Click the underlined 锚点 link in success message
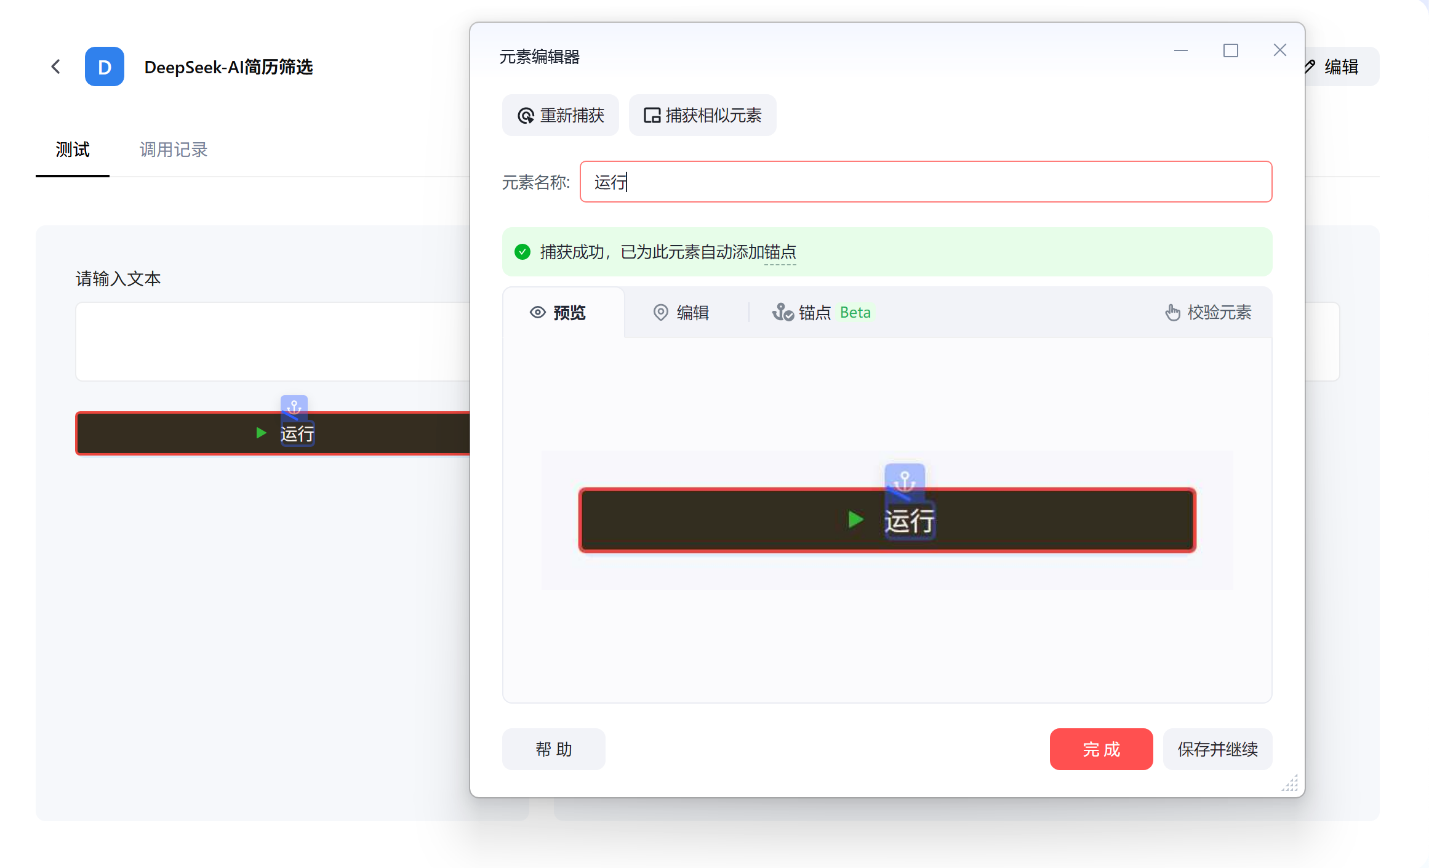The height and width of the screenshot is (868, 1429). (x=780, y=252)
